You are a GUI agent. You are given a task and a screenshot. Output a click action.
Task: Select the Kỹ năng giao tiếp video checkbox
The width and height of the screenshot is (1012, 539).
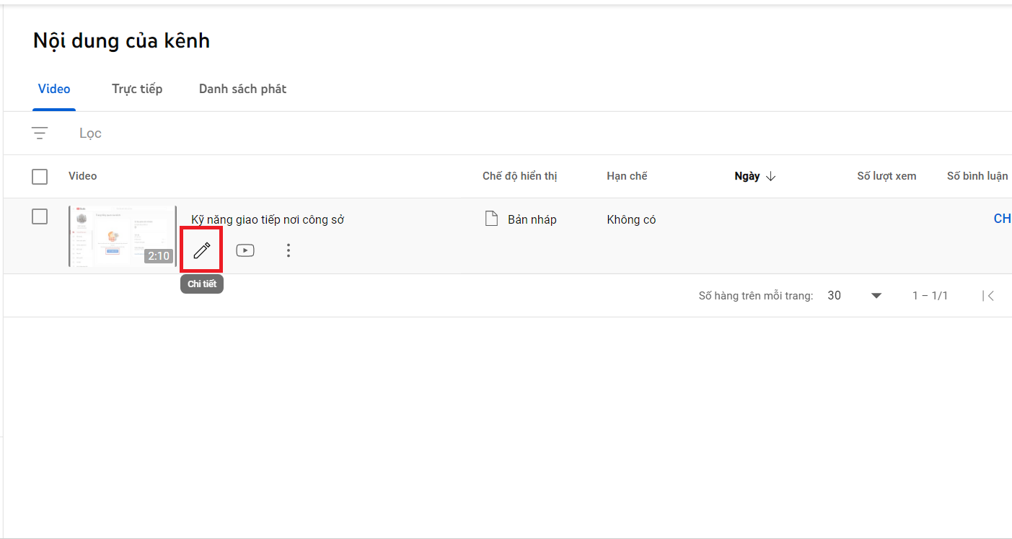click(40, 216)
